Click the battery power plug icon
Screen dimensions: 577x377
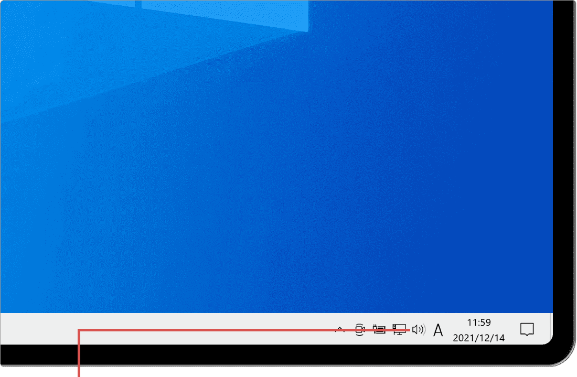tap(379, 330)
